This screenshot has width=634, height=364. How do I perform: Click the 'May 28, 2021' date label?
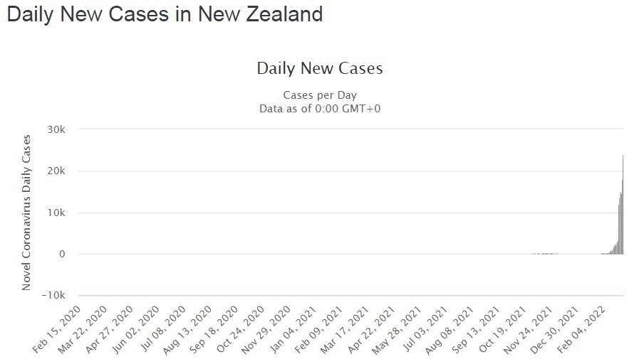[397, 330]
